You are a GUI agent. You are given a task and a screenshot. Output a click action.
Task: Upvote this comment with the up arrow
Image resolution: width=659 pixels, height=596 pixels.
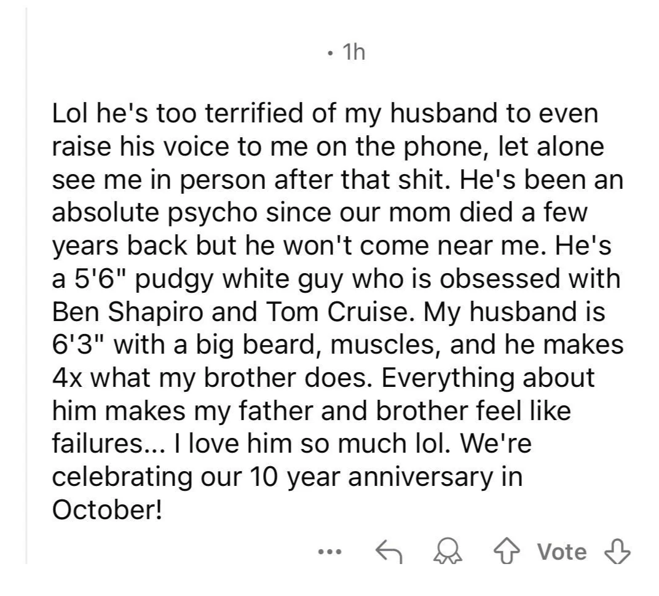tap(508, 551)
